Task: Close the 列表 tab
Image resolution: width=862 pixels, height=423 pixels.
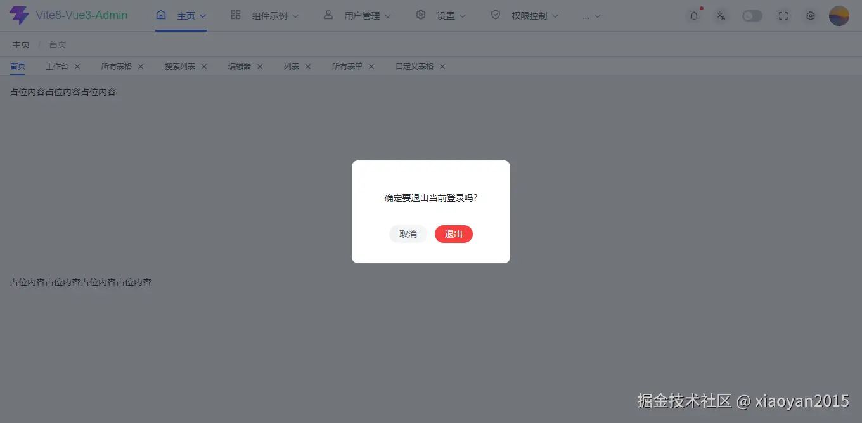Action: 308,67
